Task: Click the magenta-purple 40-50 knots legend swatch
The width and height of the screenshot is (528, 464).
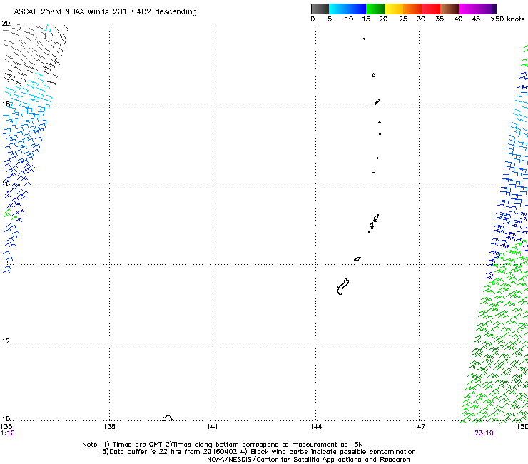Action: click(477, 9)
